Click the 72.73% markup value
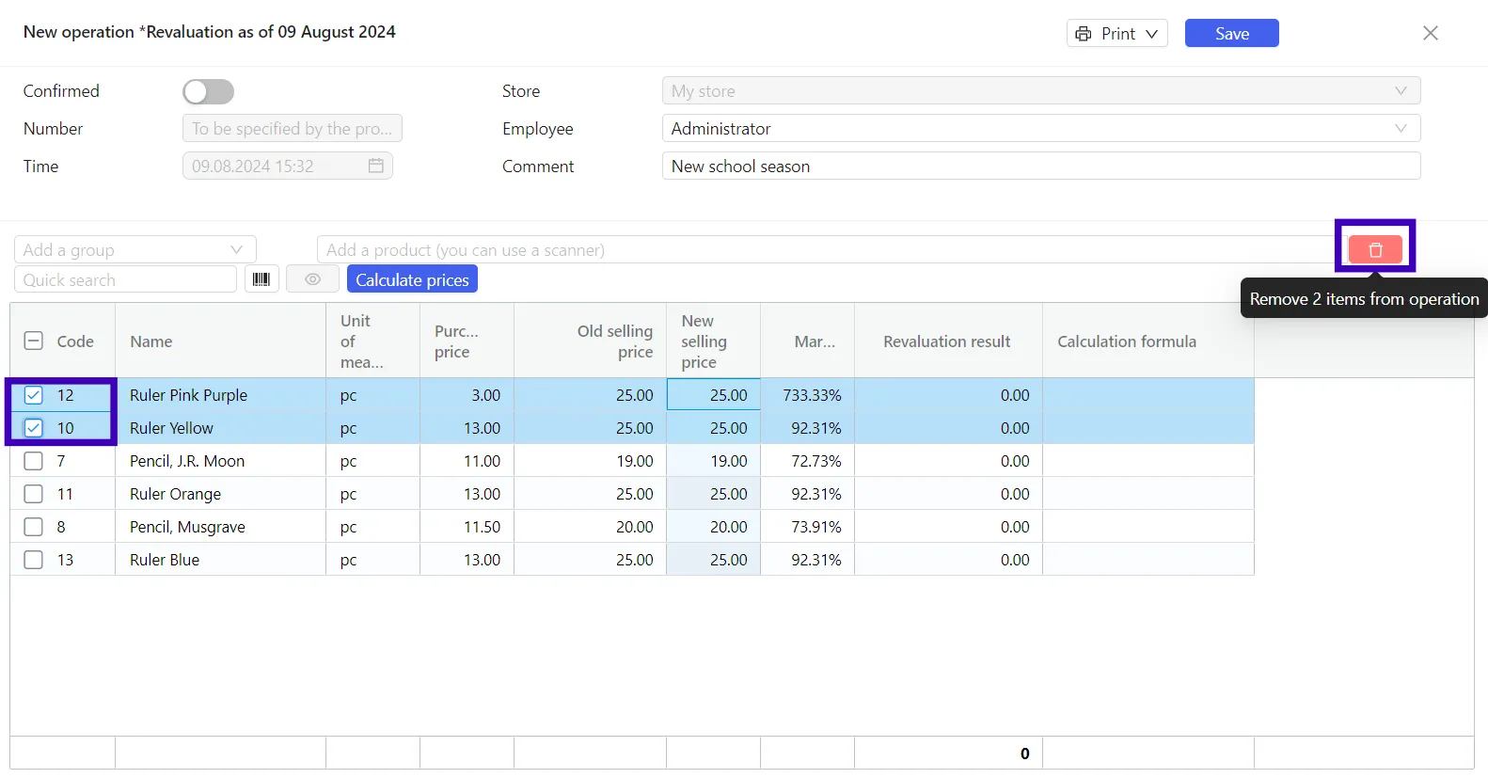The height and width of the screenshot is (778, 1488). pos(815,461)
